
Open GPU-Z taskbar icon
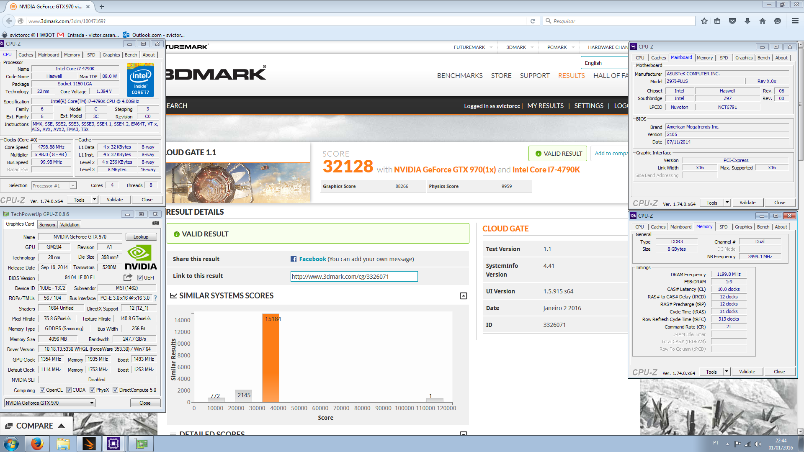coord(141,444)
